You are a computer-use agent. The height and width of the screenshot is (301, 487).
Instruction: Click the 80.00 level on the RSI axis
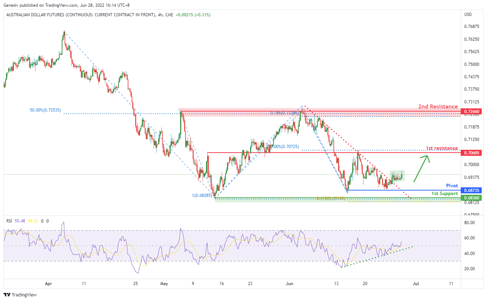pos(469,223)
